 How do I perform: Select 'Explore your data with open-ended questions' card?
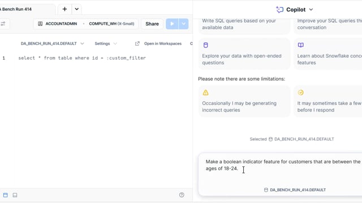click(244, 54)
